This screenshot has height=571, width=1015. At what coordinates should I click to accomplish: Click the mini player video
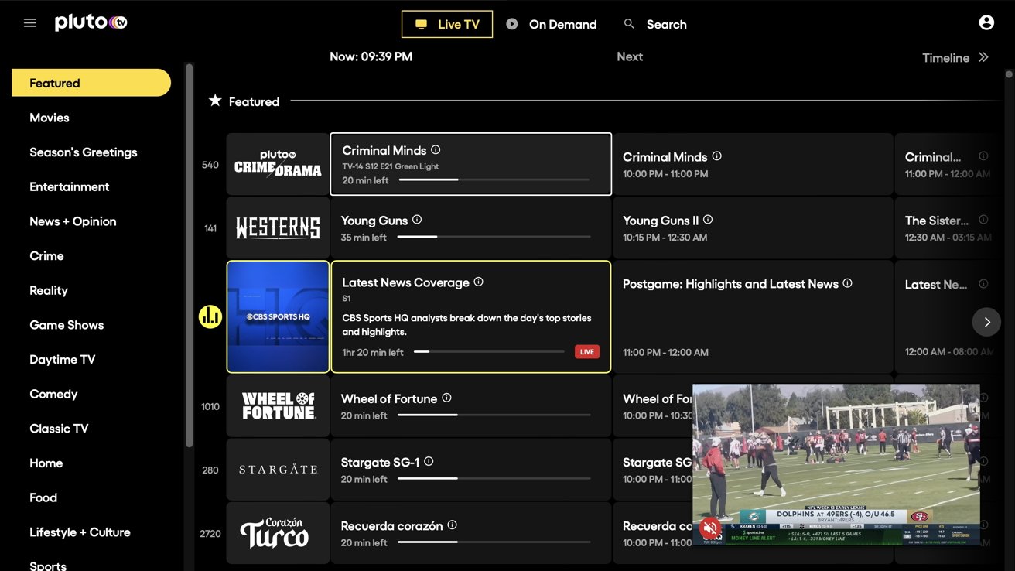tap(836, 464)
